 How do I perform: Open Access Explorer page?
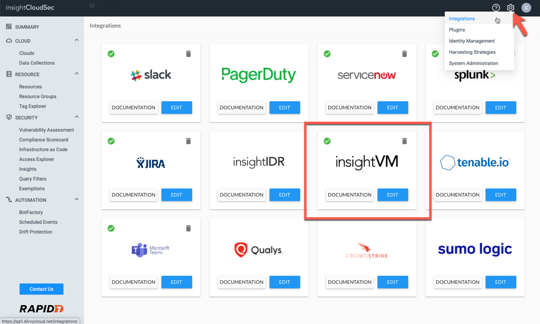36,160
